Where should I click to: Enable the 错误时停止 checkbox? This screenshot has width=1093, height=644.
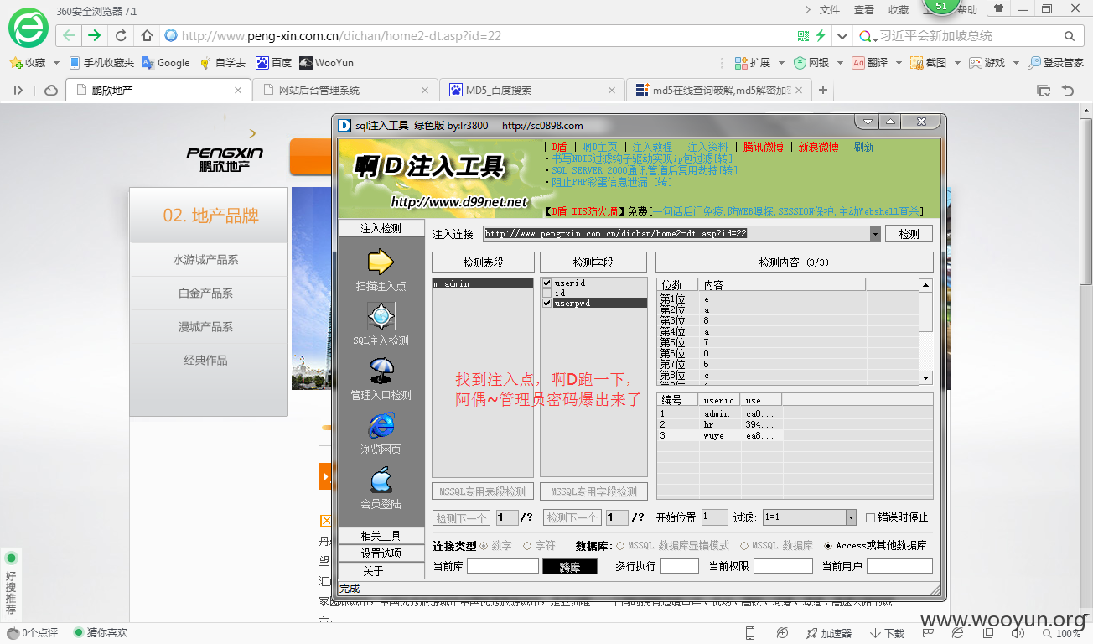[x=870, y=517]
